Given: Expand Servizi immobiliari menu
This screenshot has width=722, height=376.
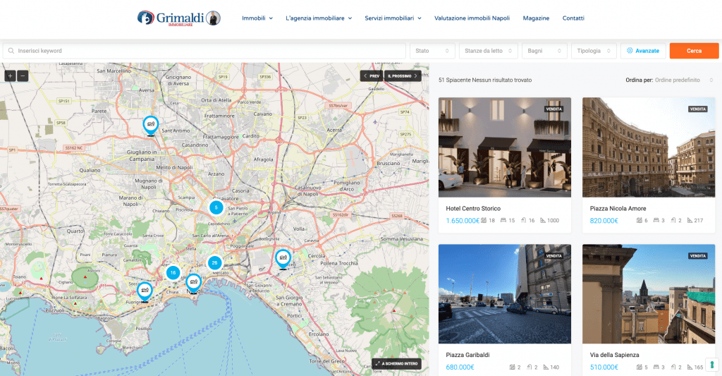Looking at the screenshot, I should click(393, 18).
